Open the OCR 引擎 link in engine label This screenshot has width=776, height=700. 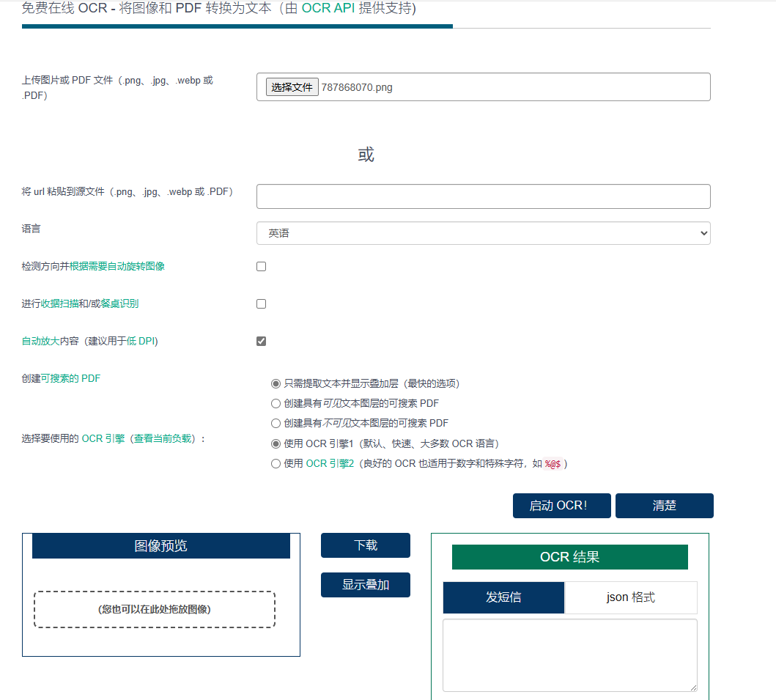(103, 438)
